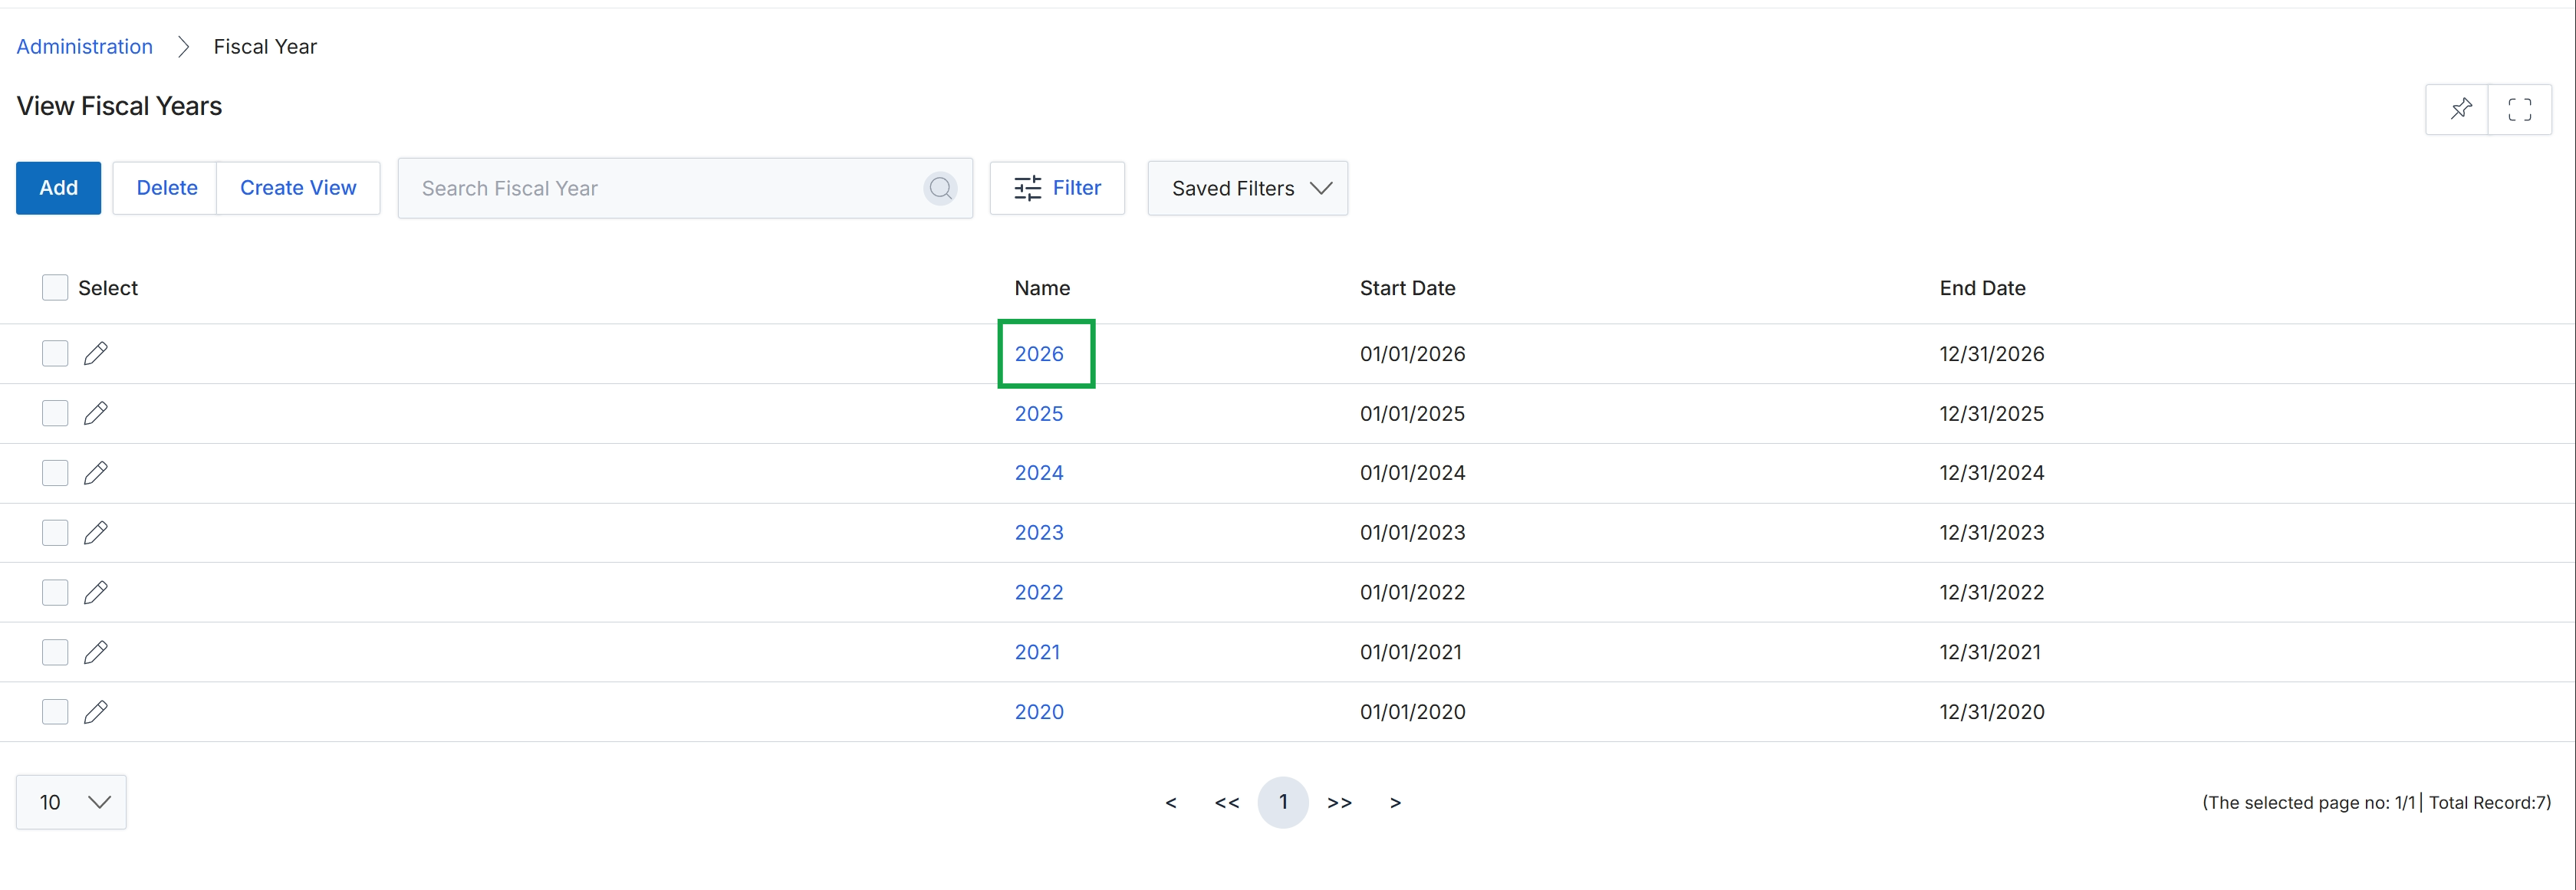The height and width of the screenshot is (890, 2576).
Task: Tick checkbox for 2023 row
Action: [55, 532]
